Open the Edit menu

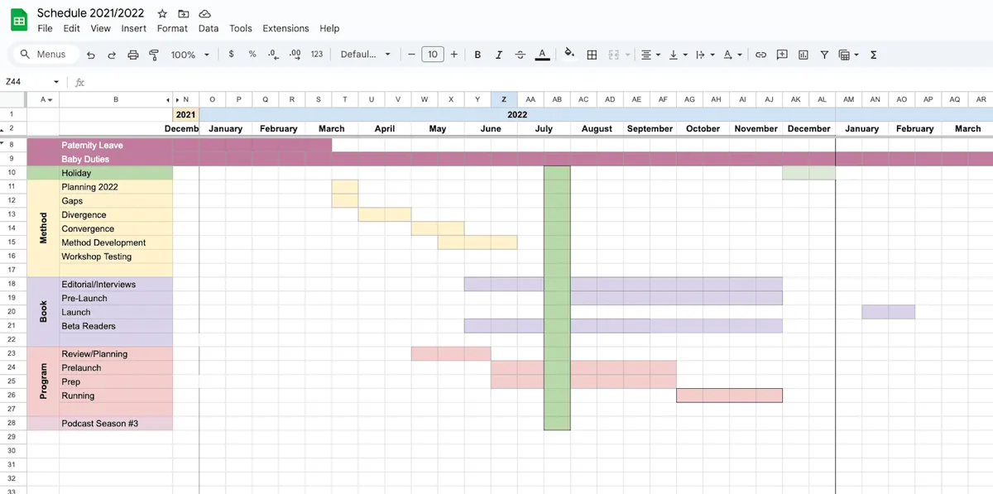[72, 28]
